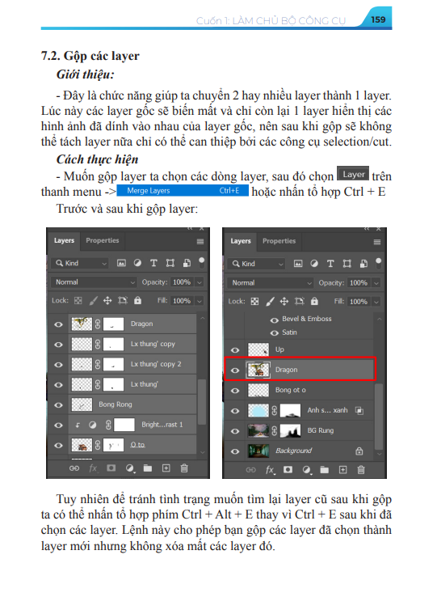Click BG Rung layer mask thumbnail
Screen dimensions: 437x597
[290, 431]
